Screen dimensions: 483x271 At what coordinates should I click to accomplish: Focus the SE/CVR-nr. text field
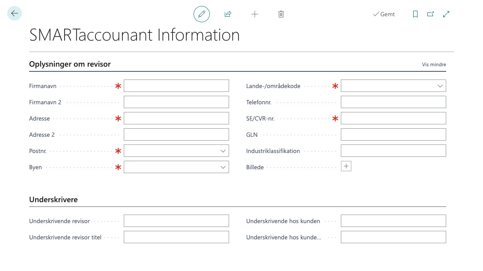393,118
